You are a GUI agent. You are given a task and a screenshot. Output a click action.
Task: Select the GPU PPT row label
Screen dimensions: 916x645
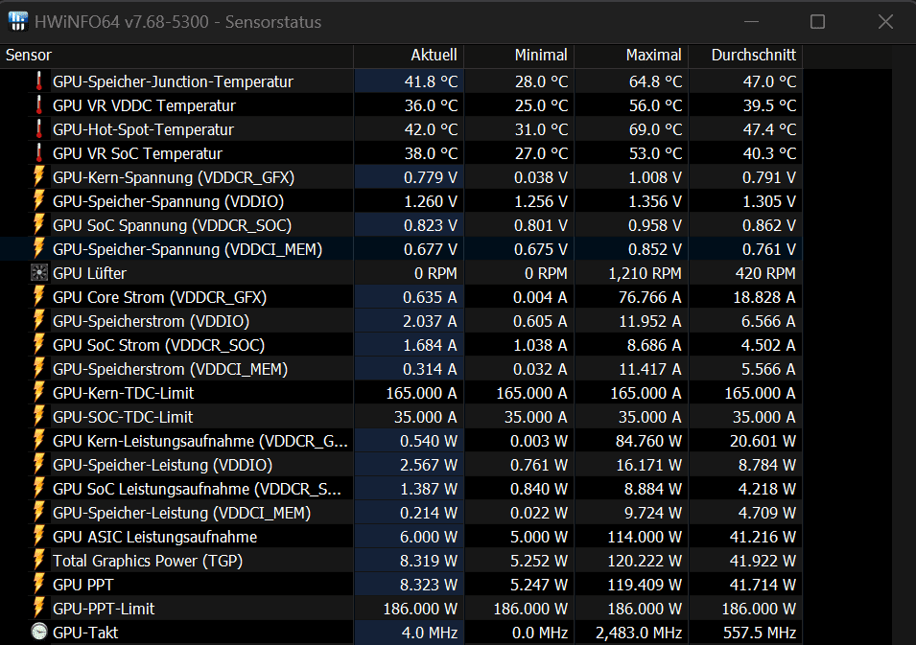click(82, 585)
